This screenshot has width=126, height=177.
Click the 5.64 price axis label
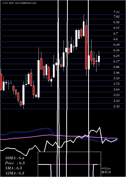(x=116, y=90)
